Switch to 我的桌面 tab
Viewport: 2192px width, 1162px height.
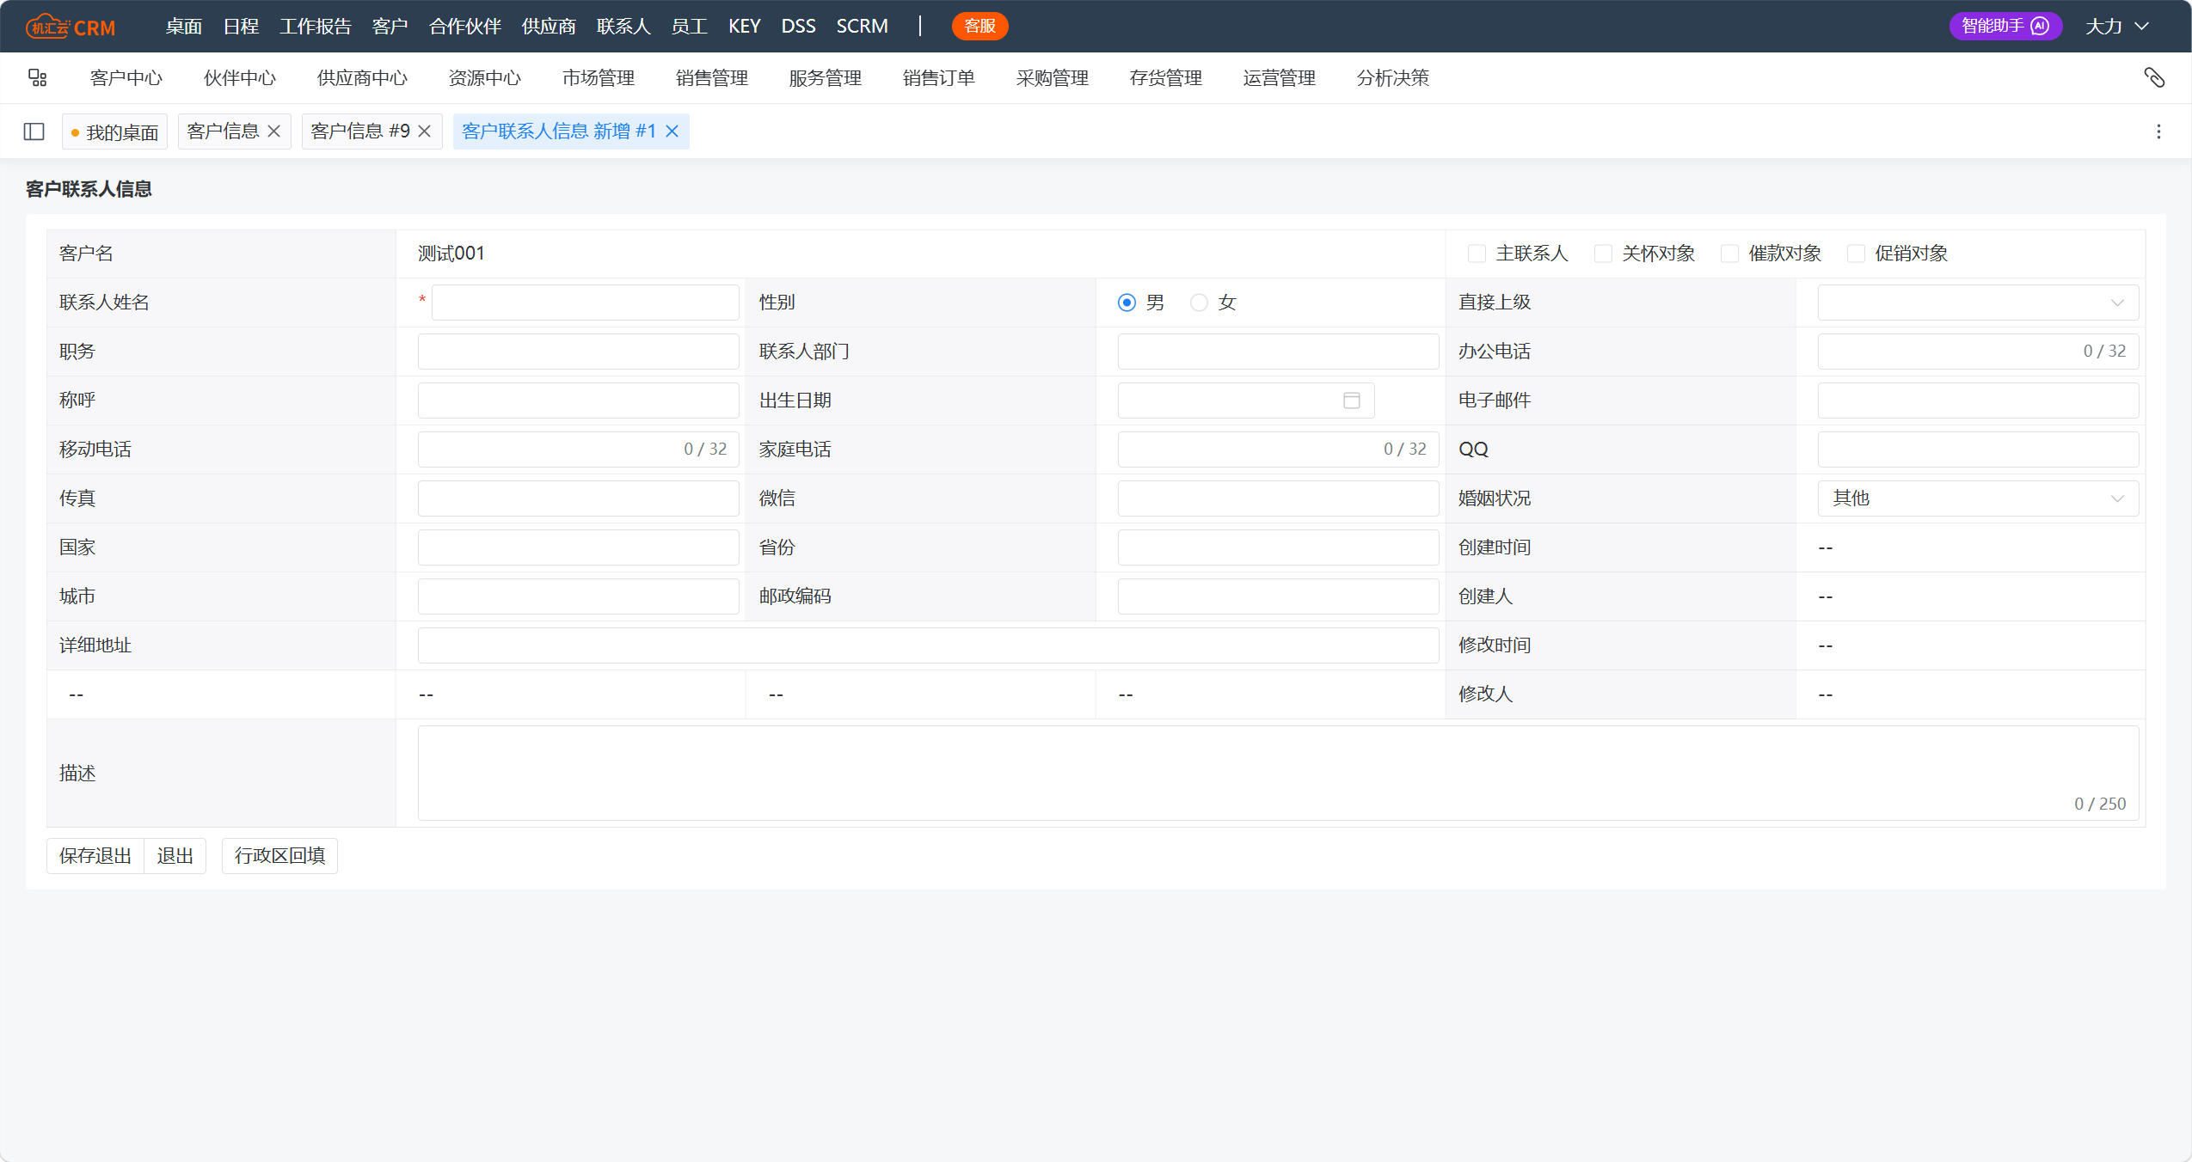114,131
